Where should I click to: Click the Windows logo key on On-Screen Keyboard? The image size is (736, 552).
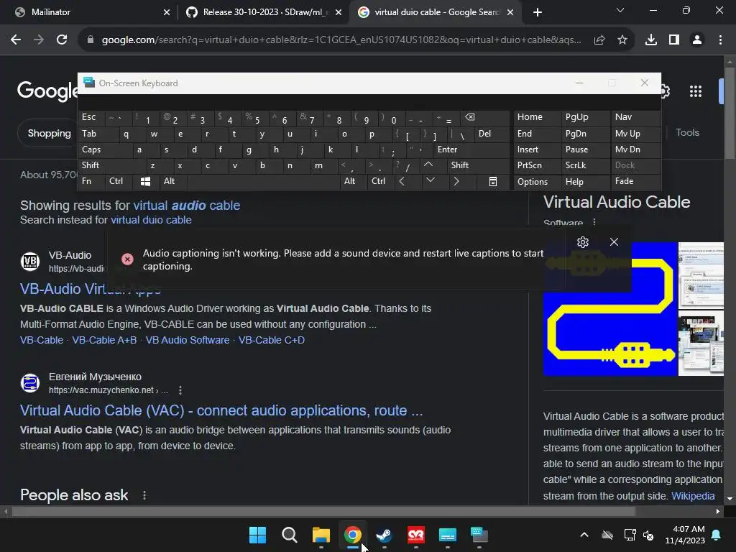(145, 182)
